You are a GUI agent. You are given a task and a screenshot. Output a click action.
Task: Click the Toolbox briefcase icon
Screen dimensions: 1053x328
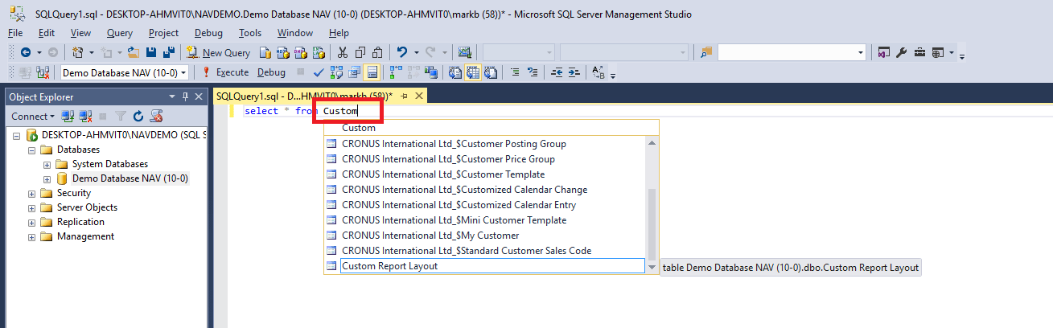coord(919,52)
